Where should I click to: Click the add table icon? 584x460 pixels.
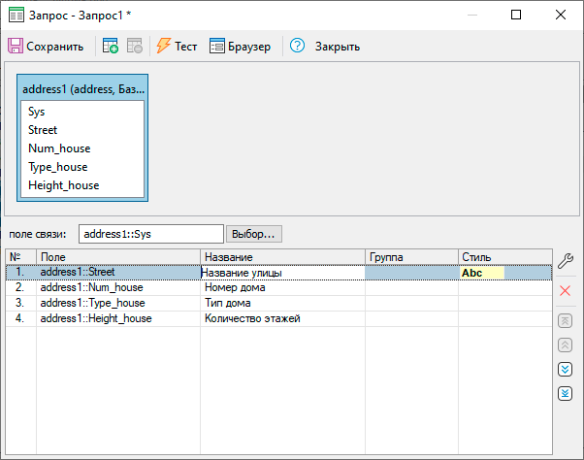click(111, 46)
